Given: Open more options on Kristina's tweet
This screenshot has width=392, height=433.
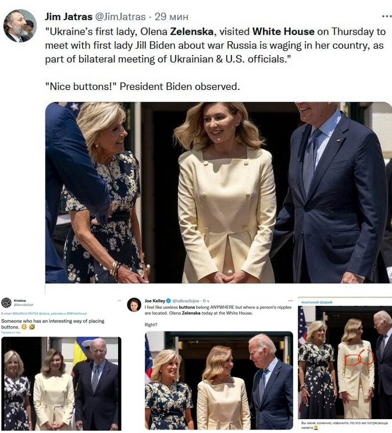Looking at the screenshot, I should tap(119, 300).
